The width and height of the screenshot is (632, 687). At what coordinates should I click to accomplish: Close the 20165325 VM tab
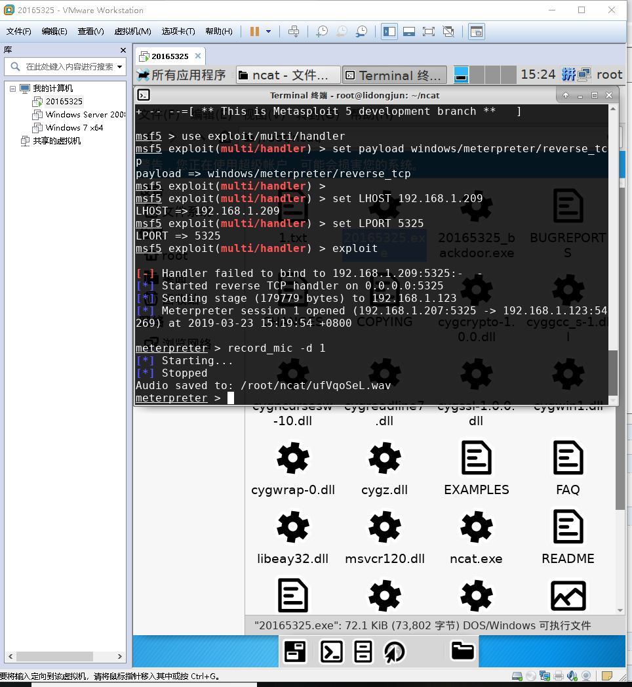click(x=198, y=56)
